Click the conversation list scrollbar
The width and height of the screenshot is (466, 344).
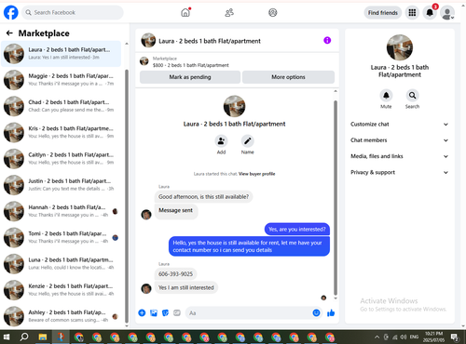[x=127, y=196]
